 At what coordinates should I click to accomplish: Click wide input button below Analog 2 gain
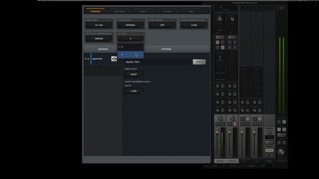click(x=232, y=37)
